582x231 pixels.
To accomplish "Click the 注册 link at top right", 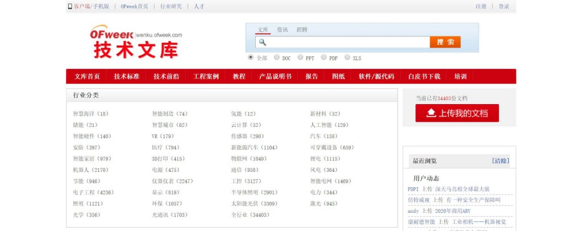I will point(481,6).
